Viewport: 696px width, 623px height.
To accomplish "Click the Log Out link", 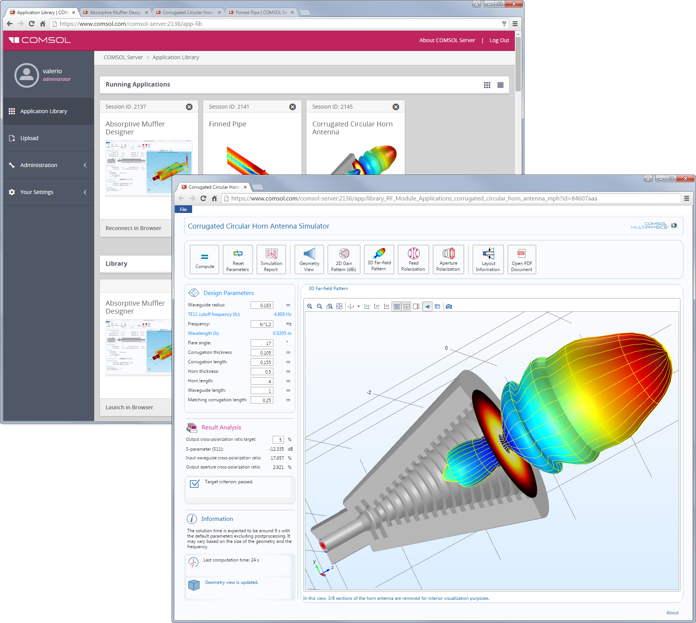I will pos(499,40).
